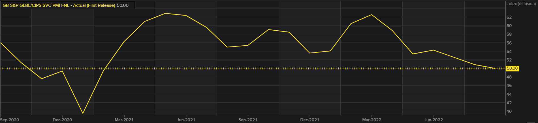
Task: Click the 46 value on the y-axis
Action: (x=509, y=86)
